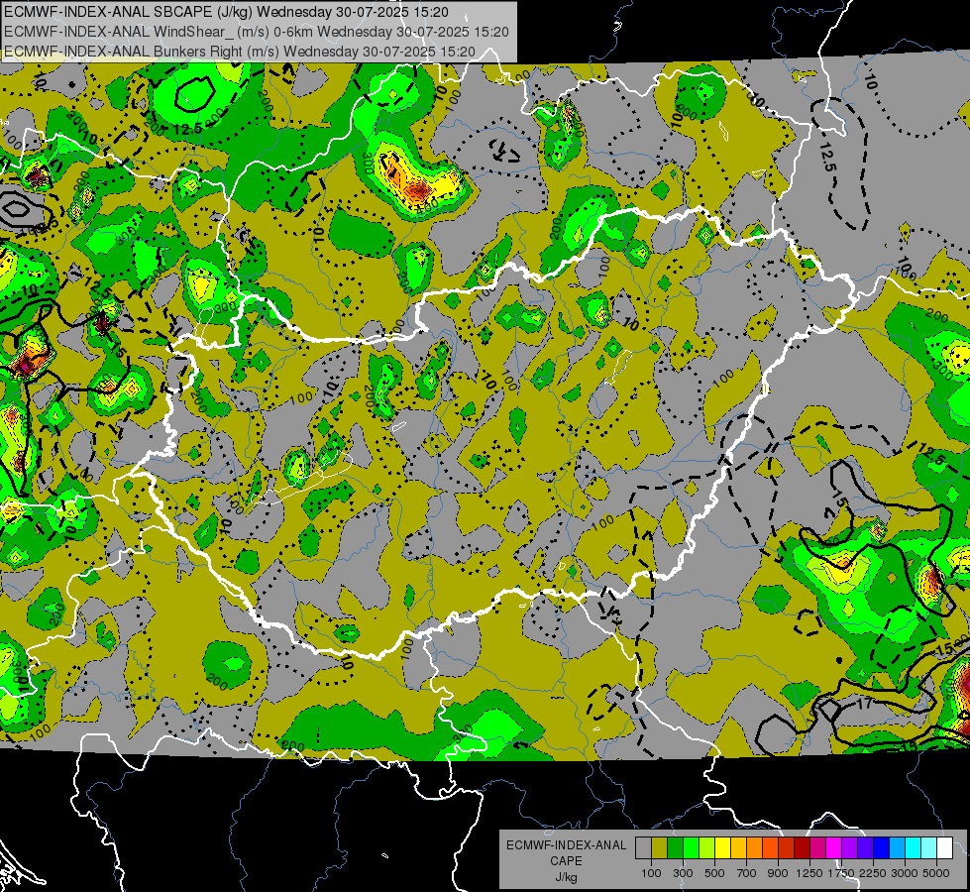Viewport: 970px width, 892px height.
Task: Click the orange swatch above the 700 tick
Action: pos(755,847)
